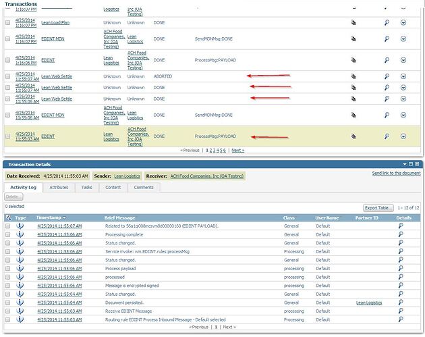Click document icon in highlighted 11:55:03 AM EDIINT row
The width and height of the screenshot is (425, 337).
(353, 136)
